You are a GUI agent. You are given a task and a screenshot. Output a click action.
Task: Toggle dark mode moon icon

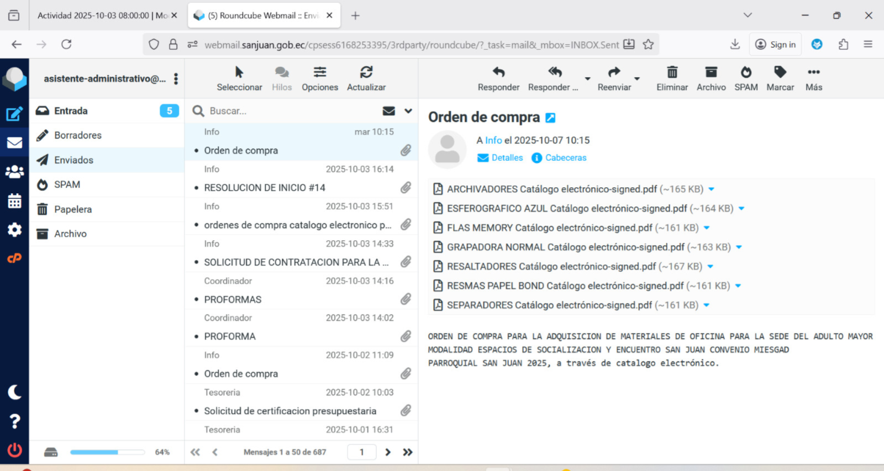click(x=14, y=392)
